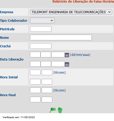Click minute box of first Hora Final
The height and width of the screenshot is (121, 114).
47,90
